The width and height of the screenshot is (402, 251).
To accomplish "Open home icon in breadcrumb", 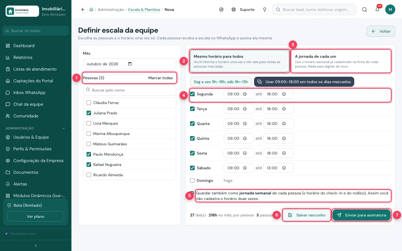I will tap(91, 9).
